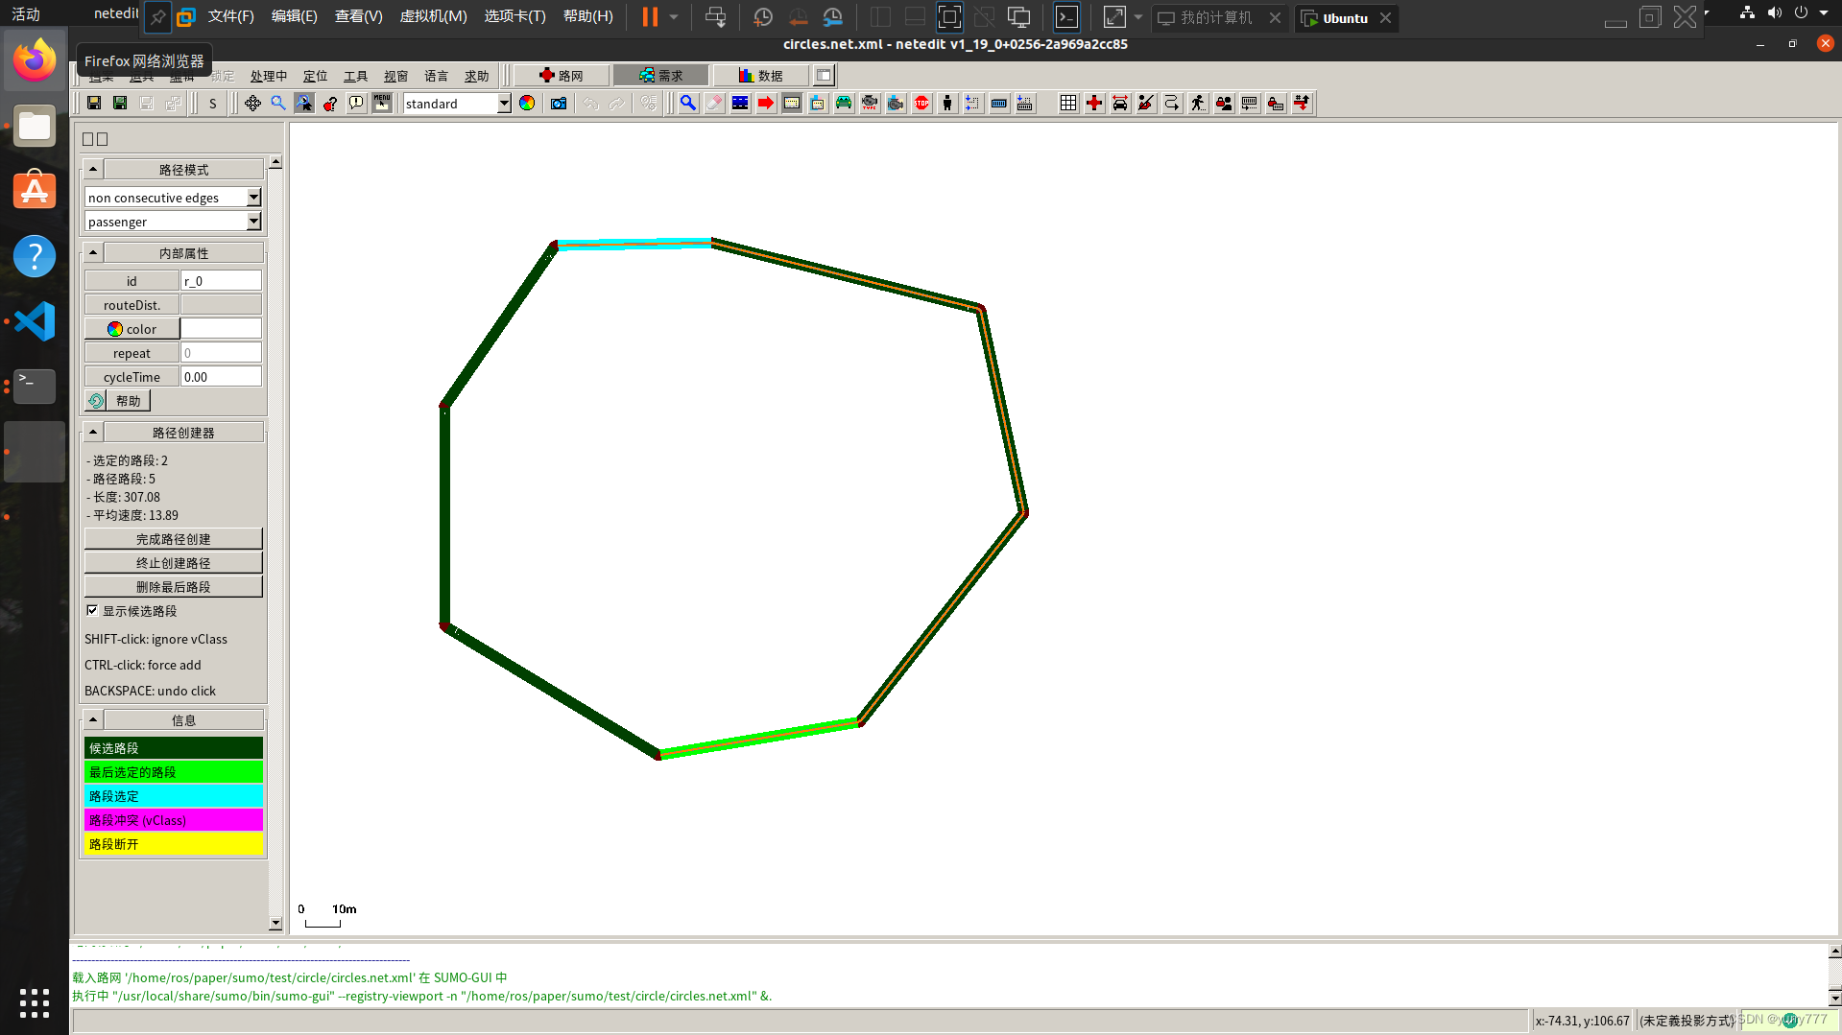Viewport: 1842px width, 1035px height.
Task: Open the 工具 menu
Action: [355, 76]
